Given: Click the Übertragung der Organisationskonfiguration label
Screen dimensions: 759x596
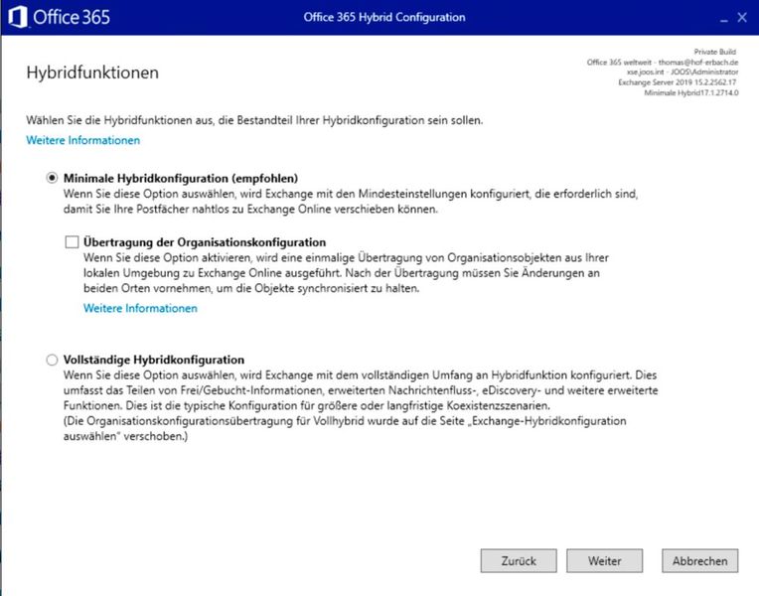Looking at the screenshot, I should [205, 242].
